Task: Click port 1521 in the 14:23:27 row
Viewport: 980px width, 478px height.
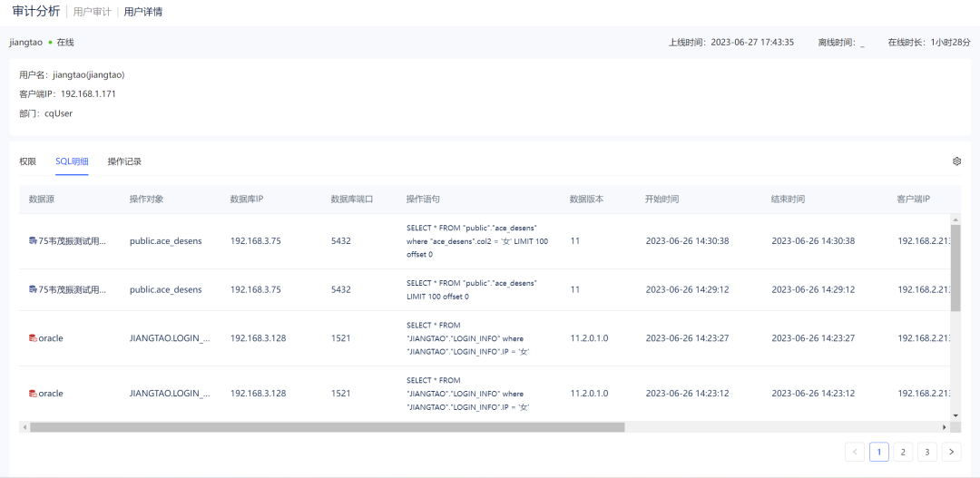Action: coord(340,338)
